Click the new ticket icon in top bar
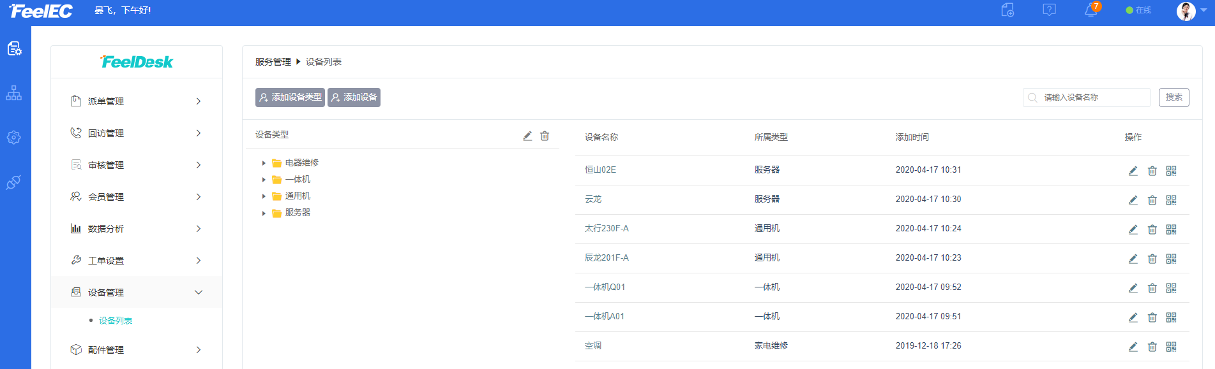Image resolution: width=1215 pixels, height=369 pixels. pyautogui.click(x=1007, y=10)
